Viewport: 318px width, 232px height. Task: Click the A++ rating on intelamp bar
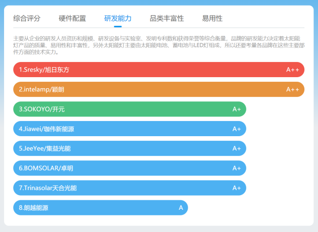tap(292, 89)
